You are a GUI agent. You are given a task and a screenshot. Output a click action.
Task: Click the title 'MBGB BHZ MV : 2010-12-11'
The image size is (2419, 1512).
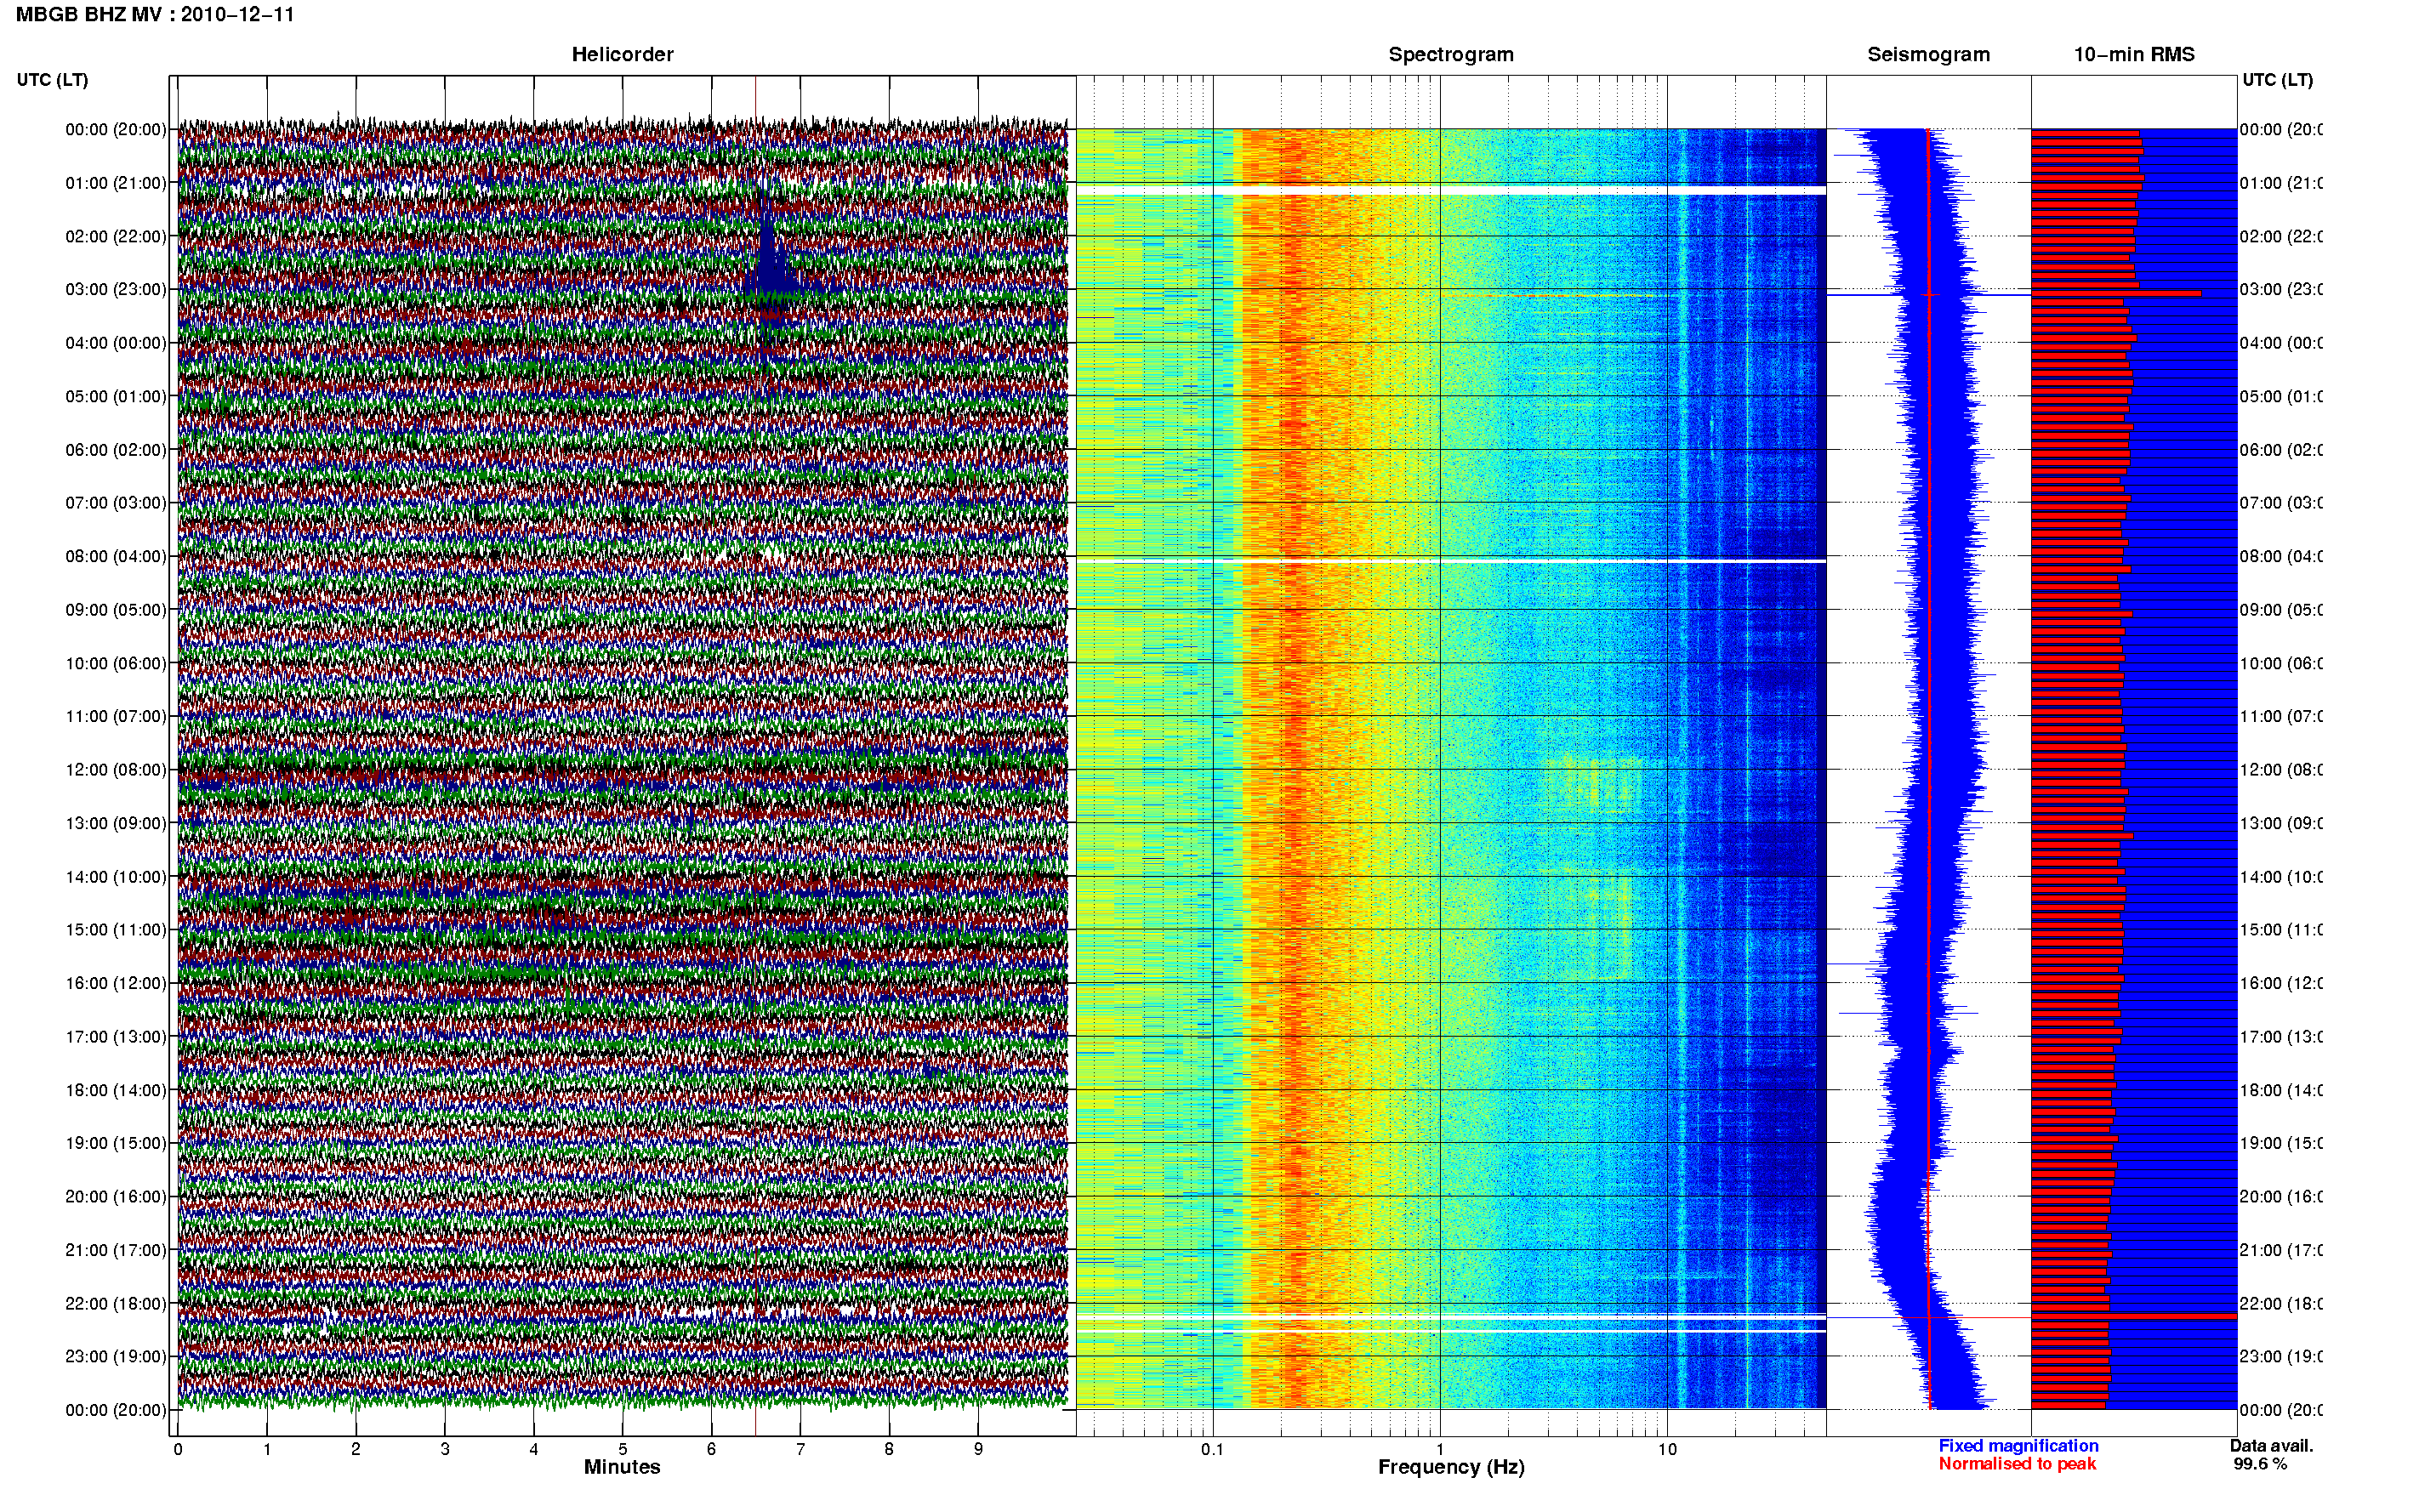point(155,15)
